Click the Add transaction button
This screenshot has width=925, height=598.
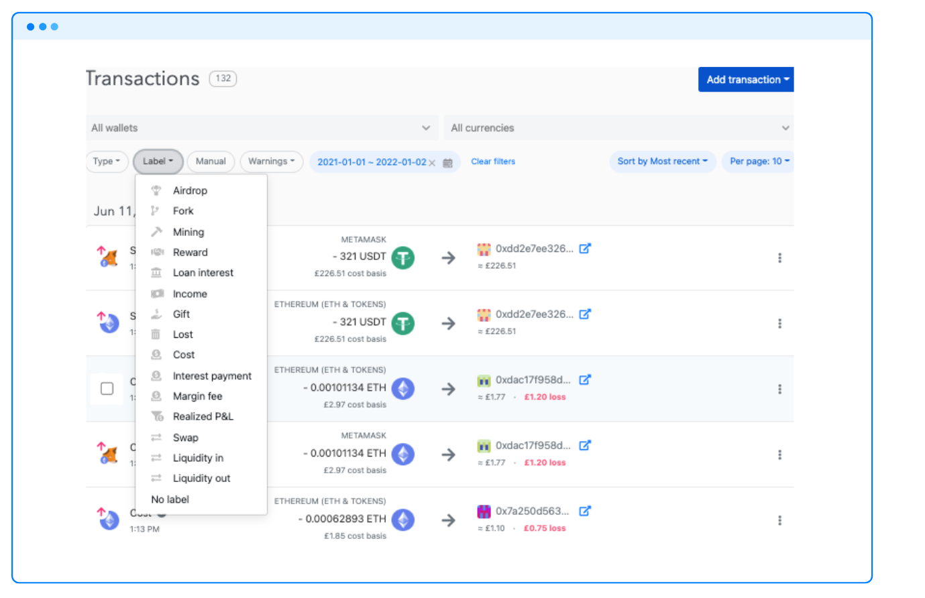746,80
